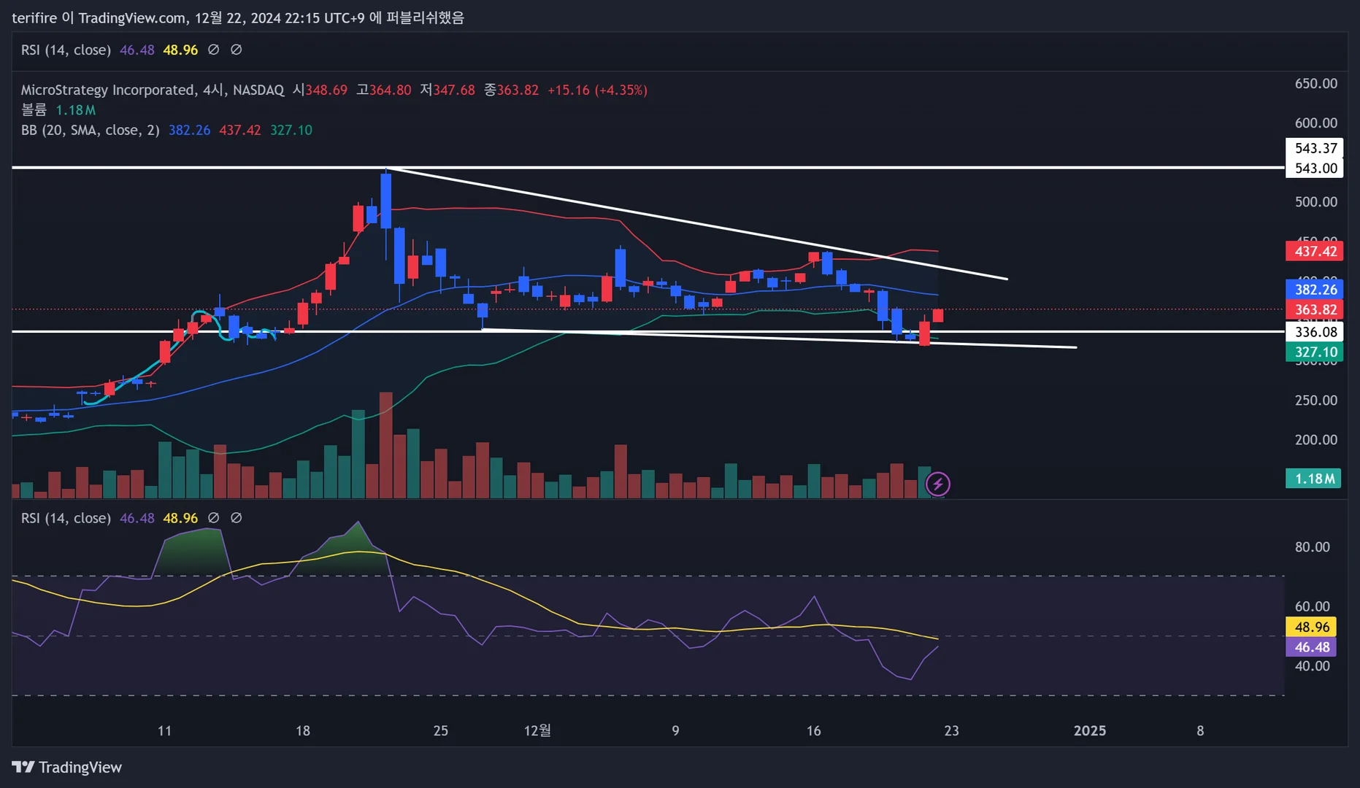The image size is (1360, 788).
Task: Click the high value 364.80 in the legend
Action: [x=391, y=90]
